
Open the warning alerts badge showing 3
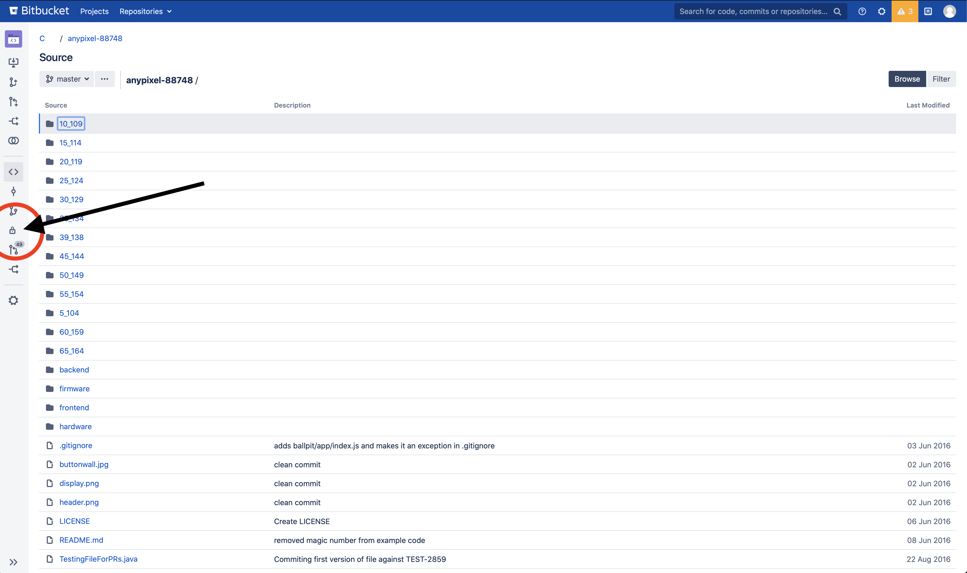tap(905, 11)
